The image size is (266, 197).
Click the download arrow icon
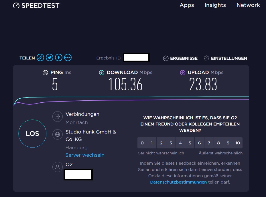point(102,73)
